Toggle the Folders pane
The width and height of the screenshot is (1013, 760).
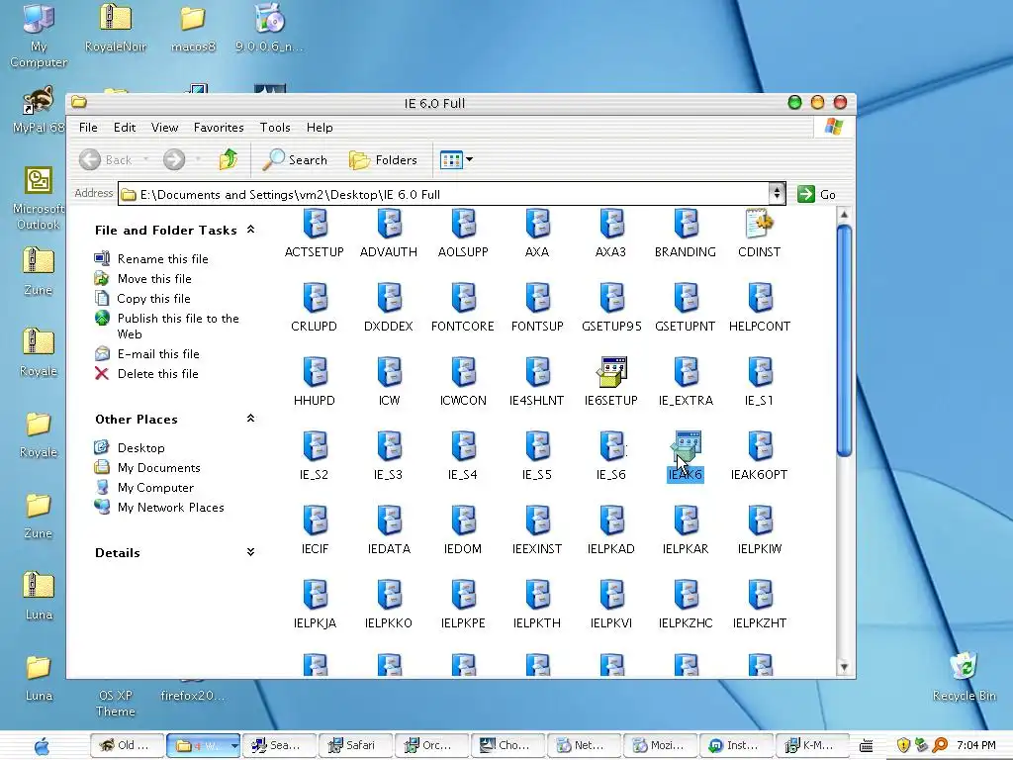[x=383, y=159]
